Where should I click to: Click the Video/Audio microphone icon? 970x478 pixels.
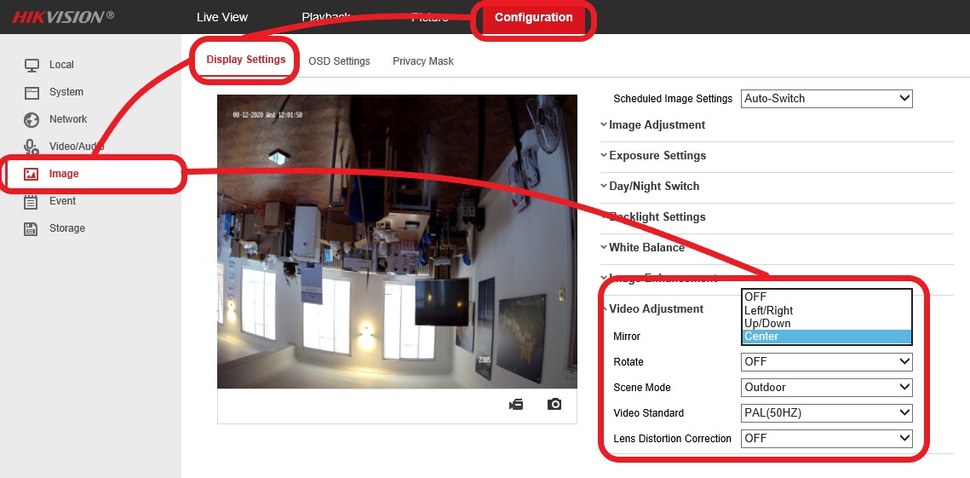point(32,147)
